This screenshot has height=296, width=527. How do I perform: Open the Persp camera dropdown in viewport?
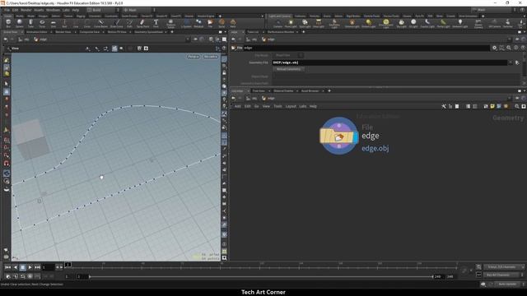(x=194, y=57)
